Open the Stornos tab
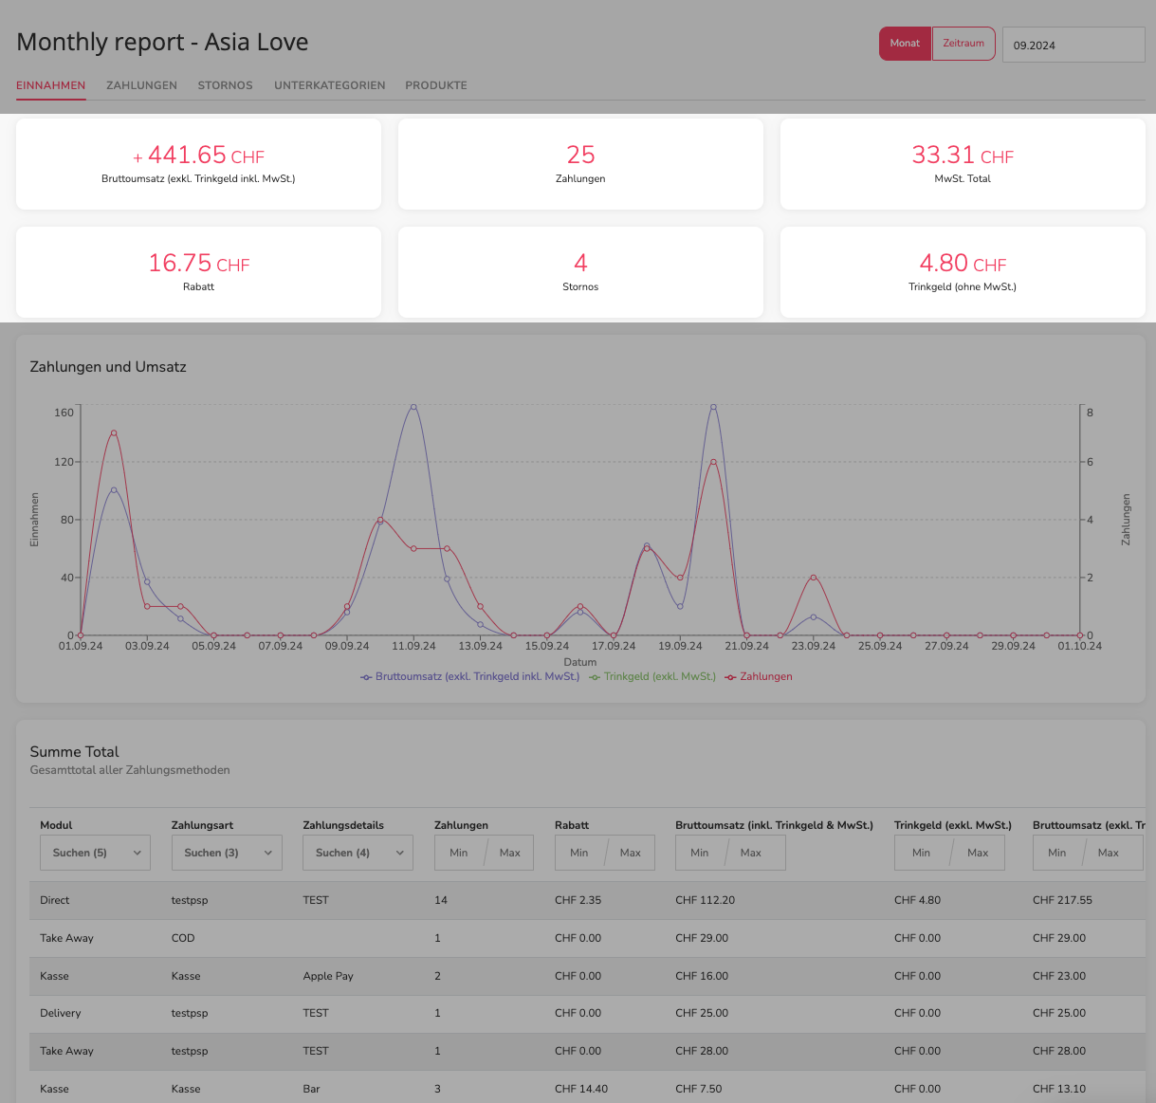 coord(225,85)
